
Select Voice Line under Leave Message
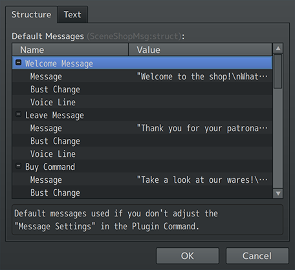(x=142, y=153)
